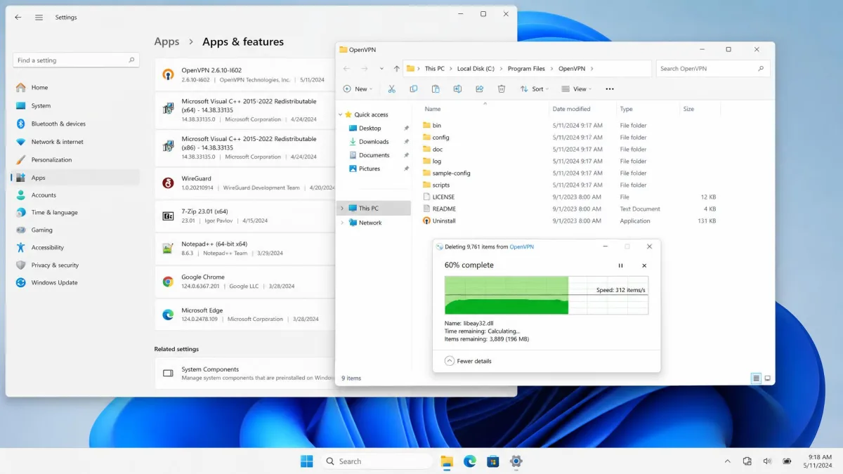
Task: Collapse details with Fewer details
Action: pyautogui.click(x=468, y=361)
